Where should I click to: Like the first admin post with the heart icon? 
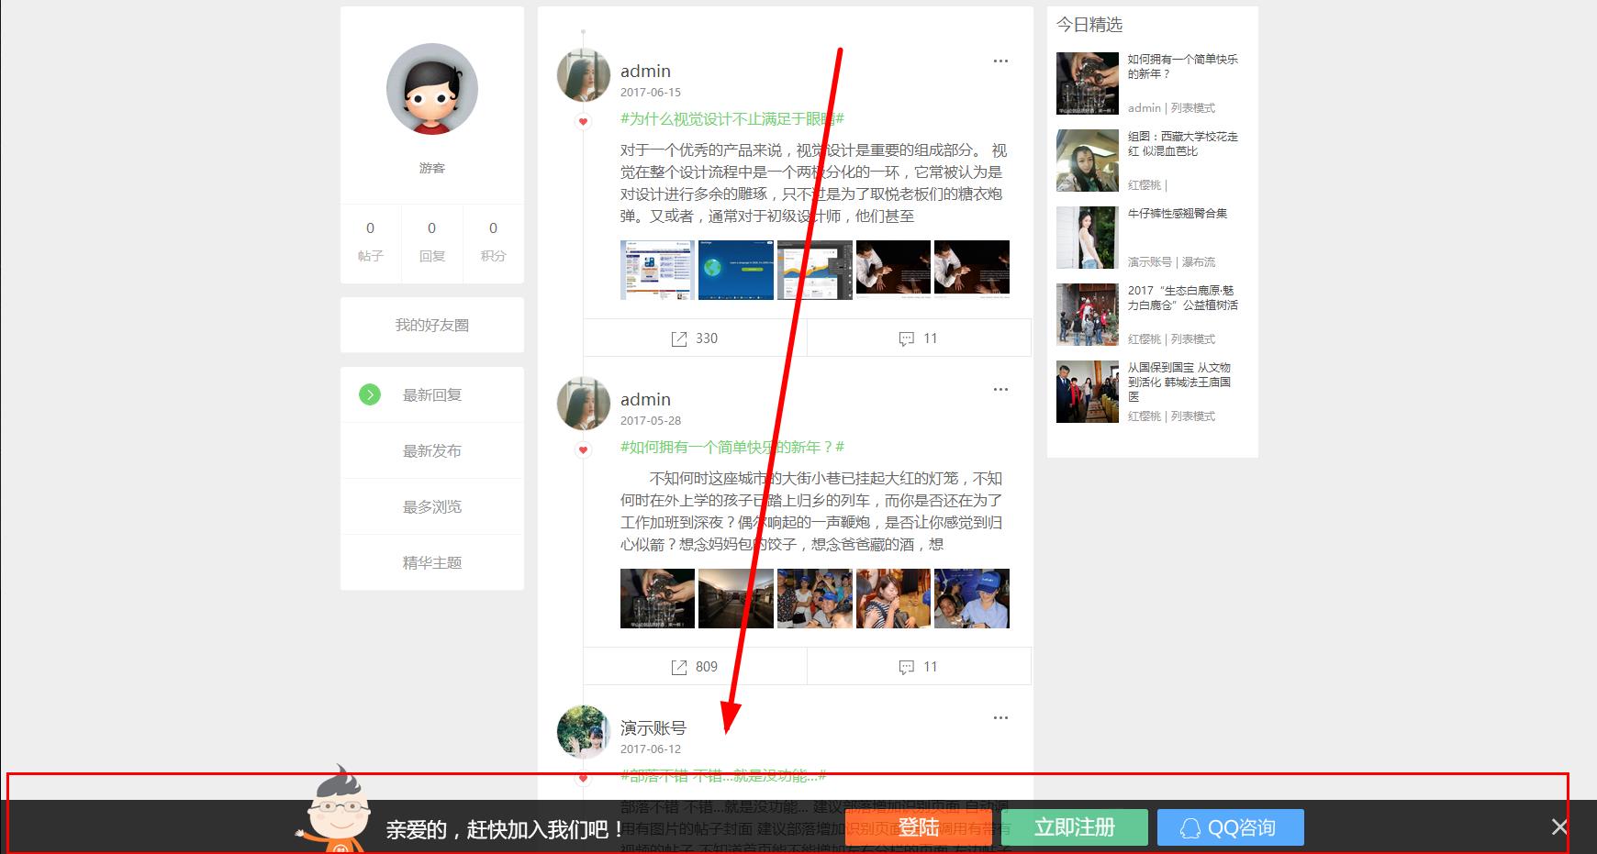point(583,121)
